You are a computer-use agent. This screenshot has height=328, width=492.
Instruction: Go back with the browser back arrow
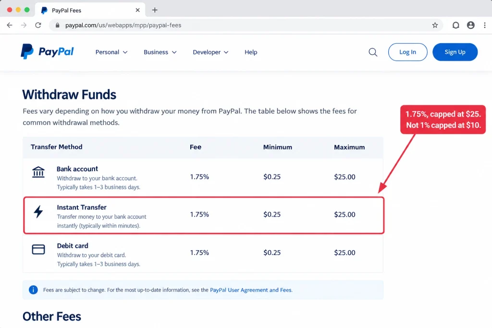[10, 25]
